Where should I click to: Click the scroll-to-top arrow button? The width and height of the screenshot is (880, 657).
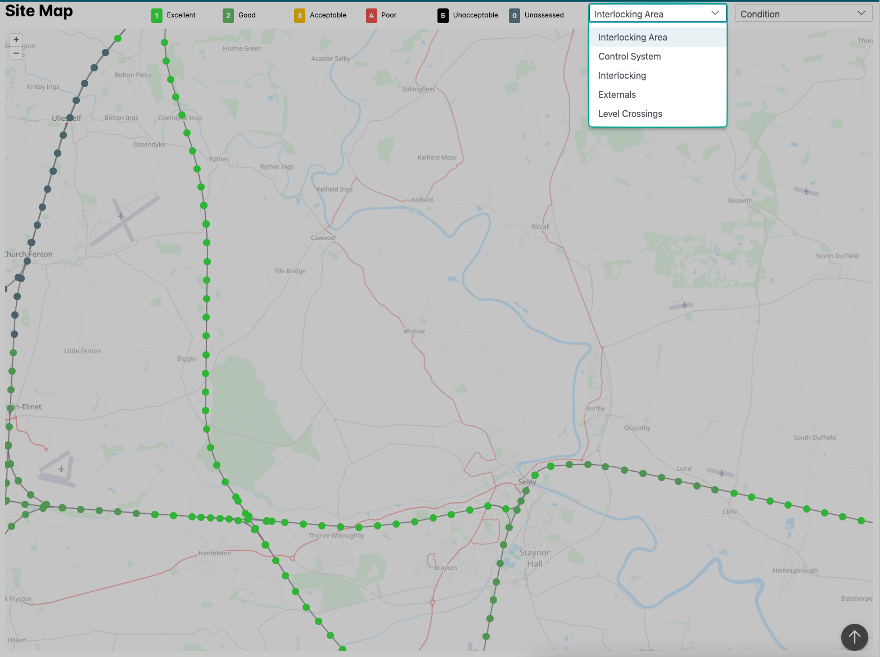[x=854, y=637]
